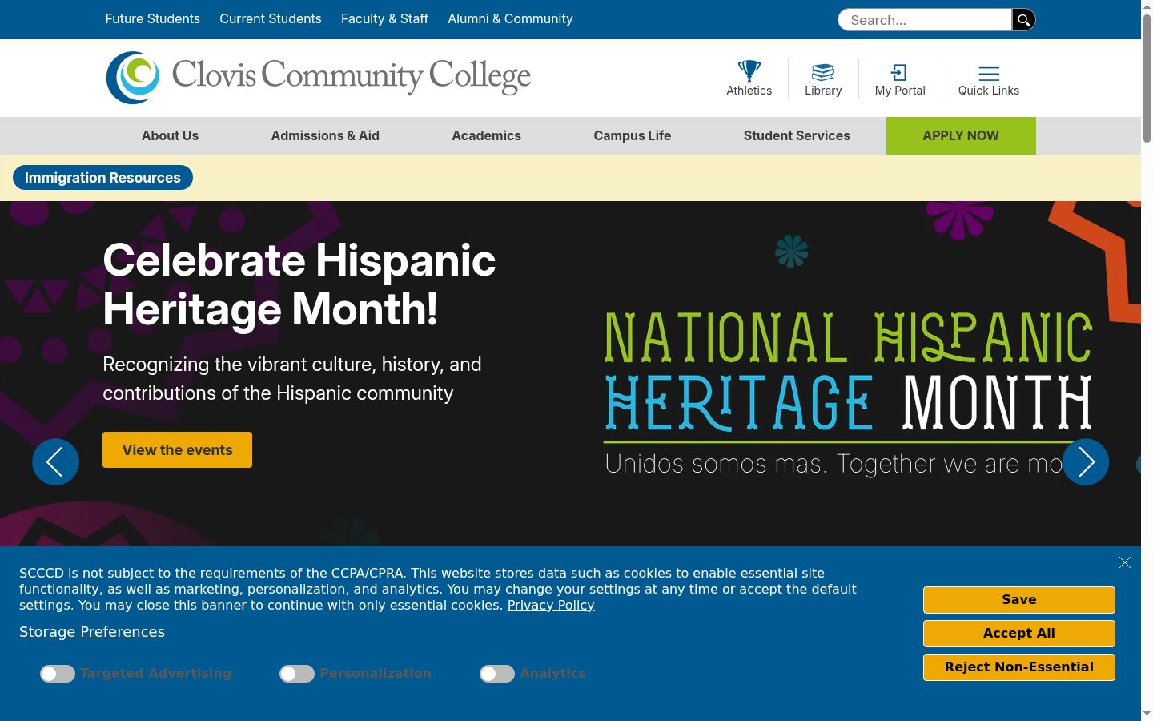Click Reject Non-Essential button
Image resolution: width=1153 pixels, height=721 pixels.
click(1018, 667)
